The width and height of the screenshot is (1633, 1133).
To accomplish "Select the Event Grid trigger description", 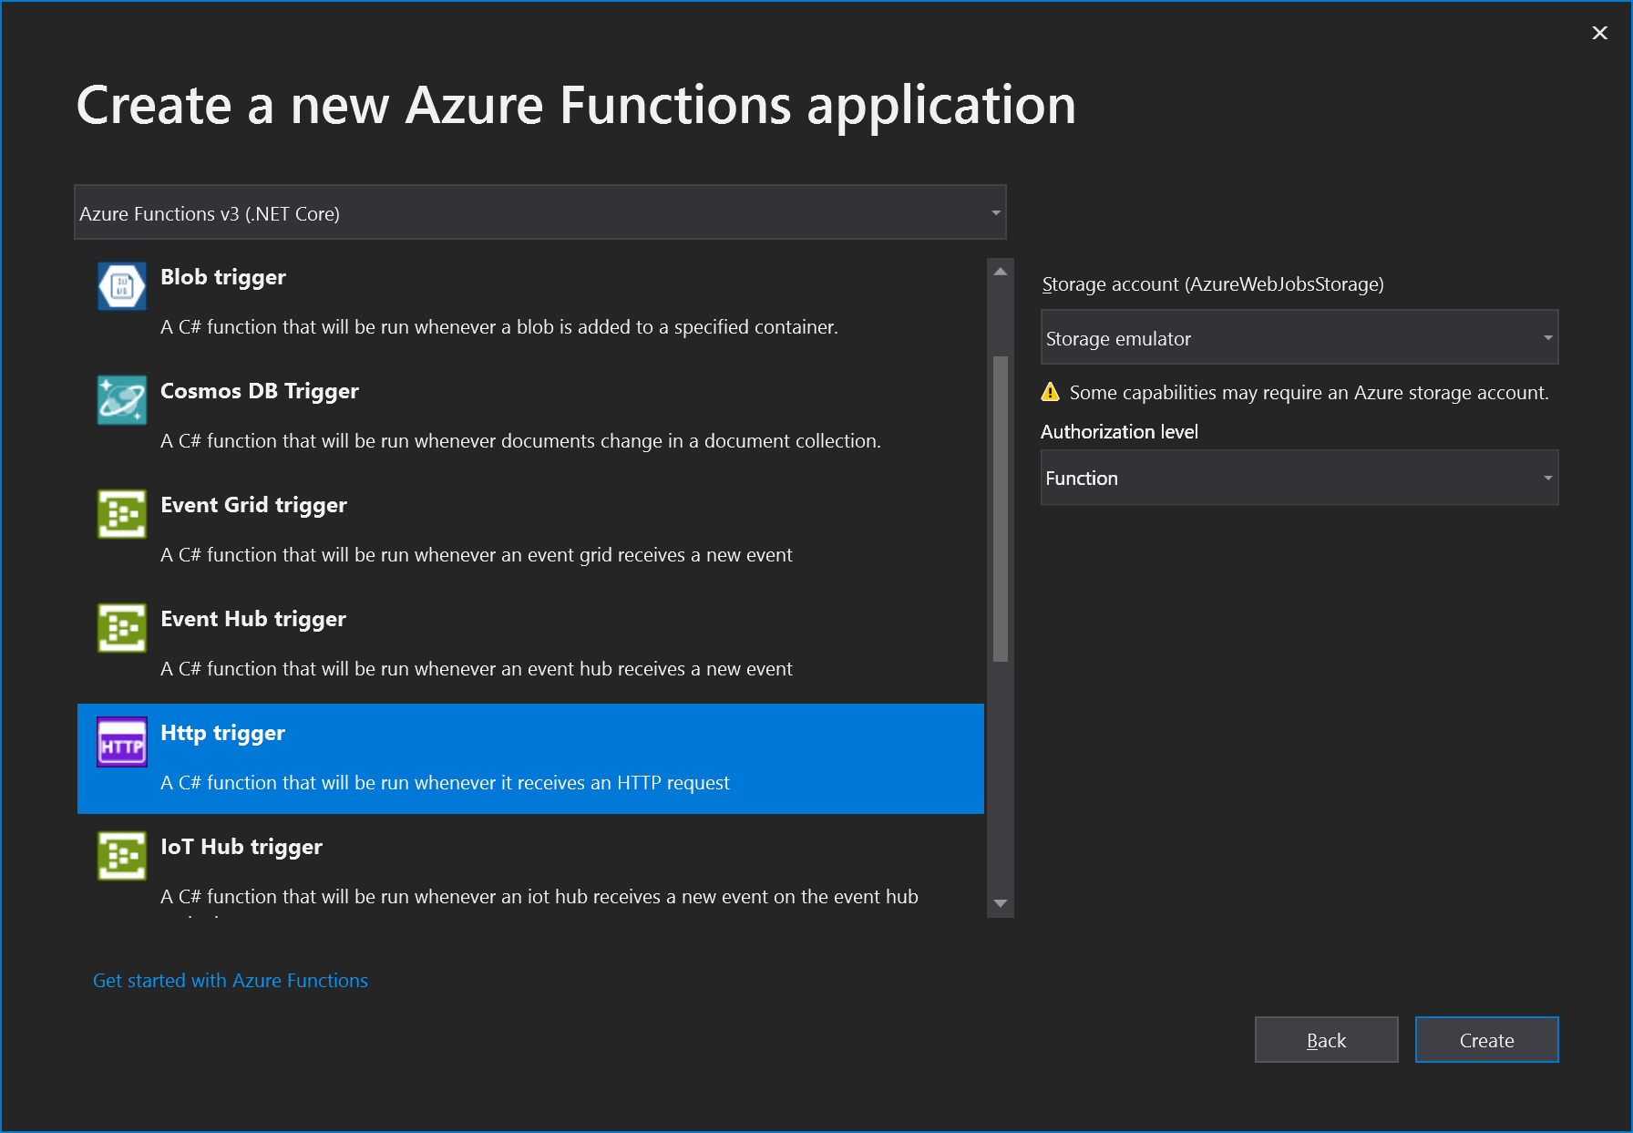I will pyautogui.click(x=476, y=555).
